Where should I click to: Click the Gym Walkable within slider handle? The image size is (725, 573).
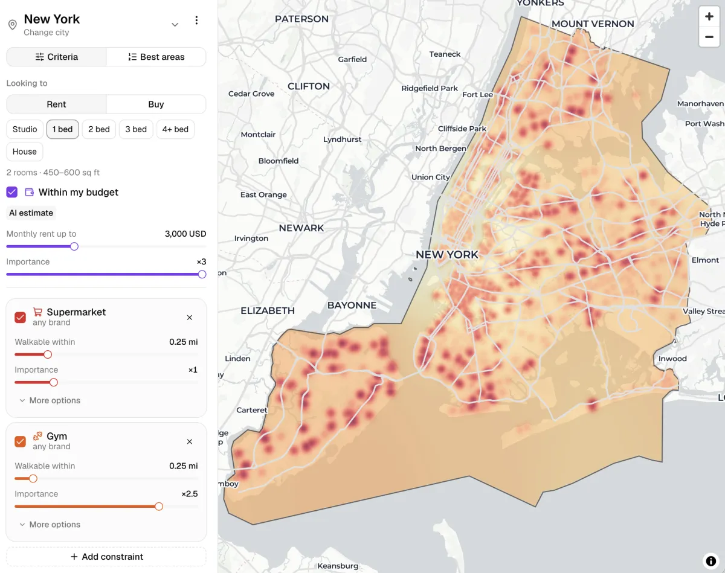(x=33, y=479)
